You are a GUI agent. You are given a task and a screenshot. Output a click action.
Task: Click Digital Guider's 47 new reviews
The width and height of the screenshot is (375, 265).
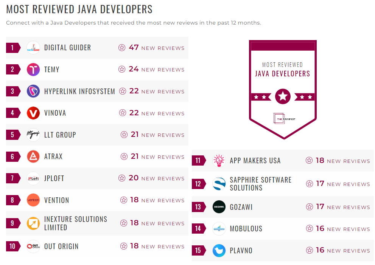coord(156,48)
